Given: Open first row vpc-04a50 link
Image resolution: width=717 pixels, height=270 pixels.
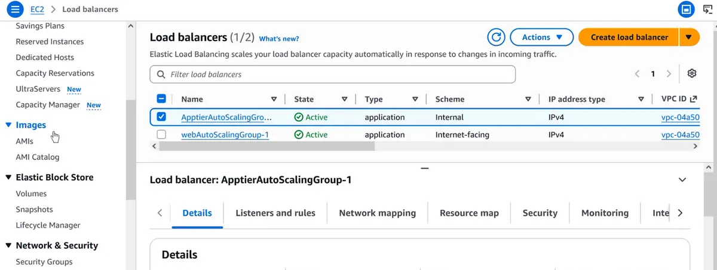Looking at the screenshot, I should coord(681,117).
